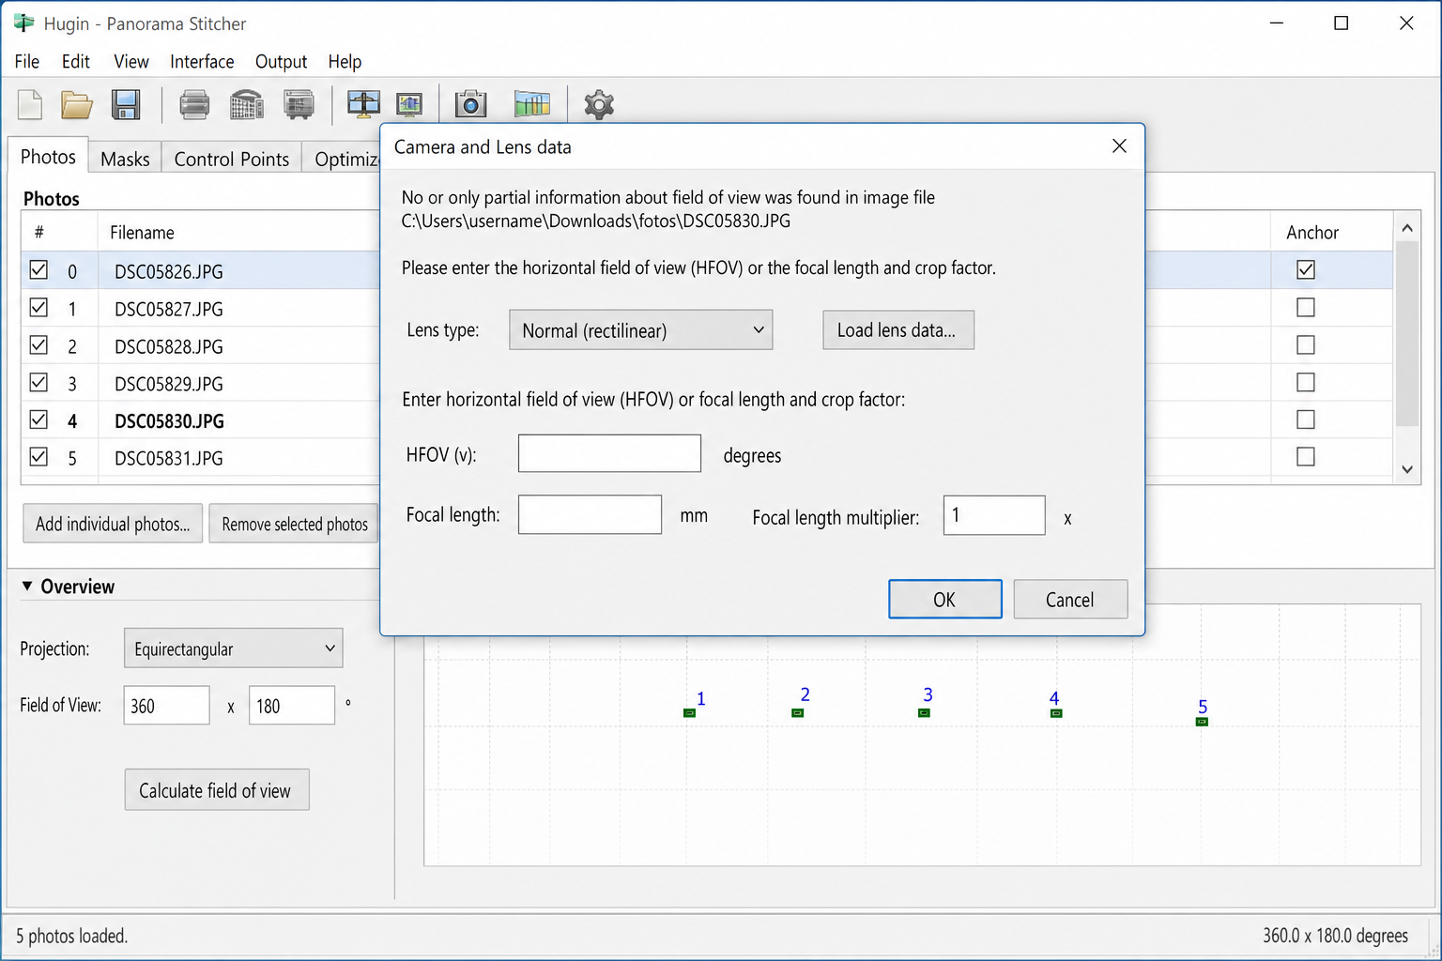This screenshot has width=1442, height=961.
Task: Enable Anchor checkbox in row 3
Action: pos(1306,382)
